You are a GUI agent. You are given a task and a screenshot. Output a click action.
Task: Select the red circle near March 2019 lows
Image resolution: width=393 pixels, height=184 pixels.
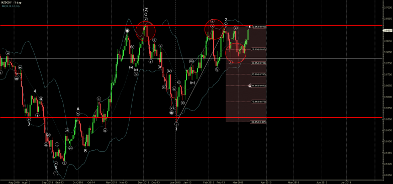coord(236,53)
